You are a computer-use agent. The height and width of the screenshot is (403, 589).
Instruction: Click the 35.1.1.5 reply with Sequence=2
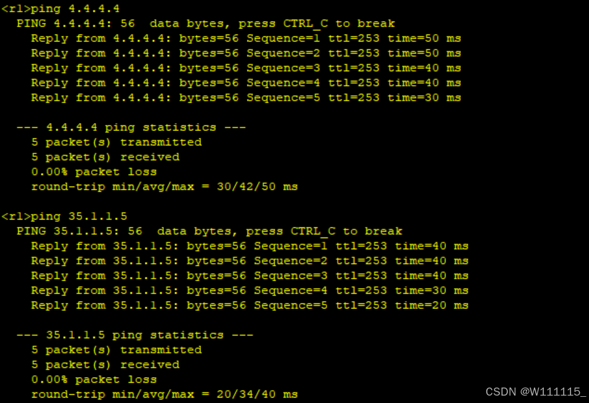(x=250, y=261)
